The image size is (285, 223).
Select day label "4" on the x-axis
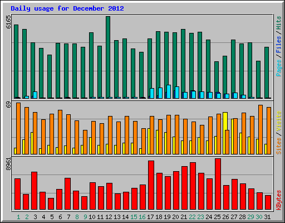[43, 217]
